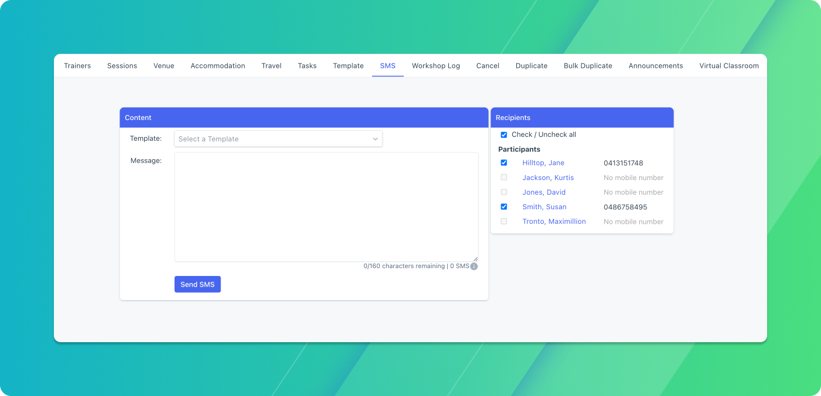Open the Announcements tab
This screenshot has width=821, height=396.
tap(656, 66)
